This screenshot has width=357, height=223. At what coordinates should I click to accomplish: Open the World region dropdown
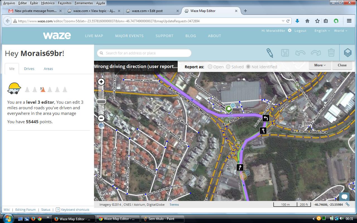coord(341,31)
